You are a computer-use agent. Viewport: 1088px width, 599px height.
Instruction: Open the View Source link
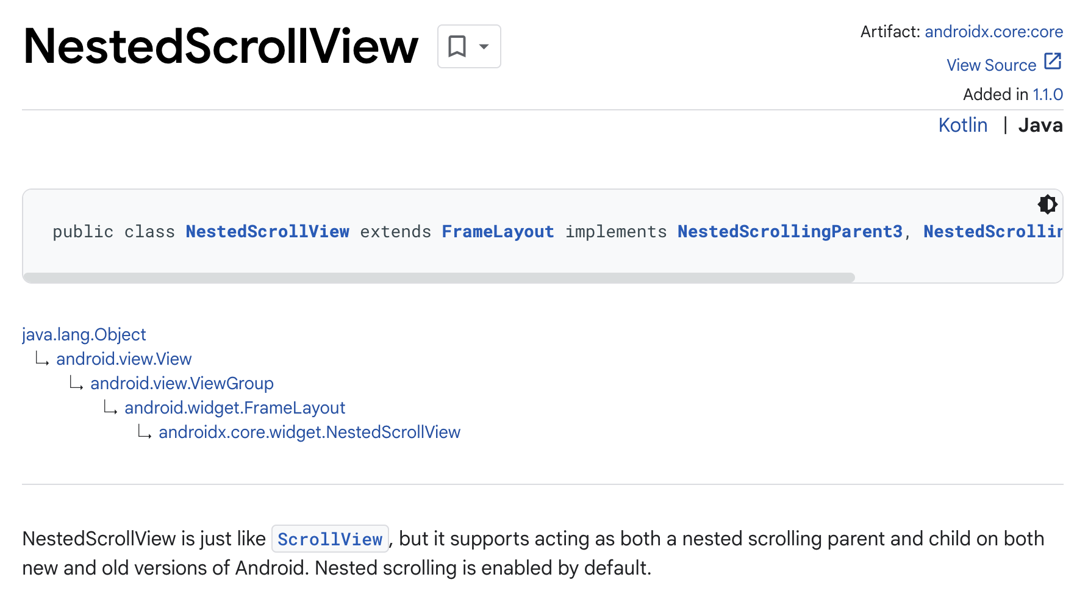pos(991,65)
